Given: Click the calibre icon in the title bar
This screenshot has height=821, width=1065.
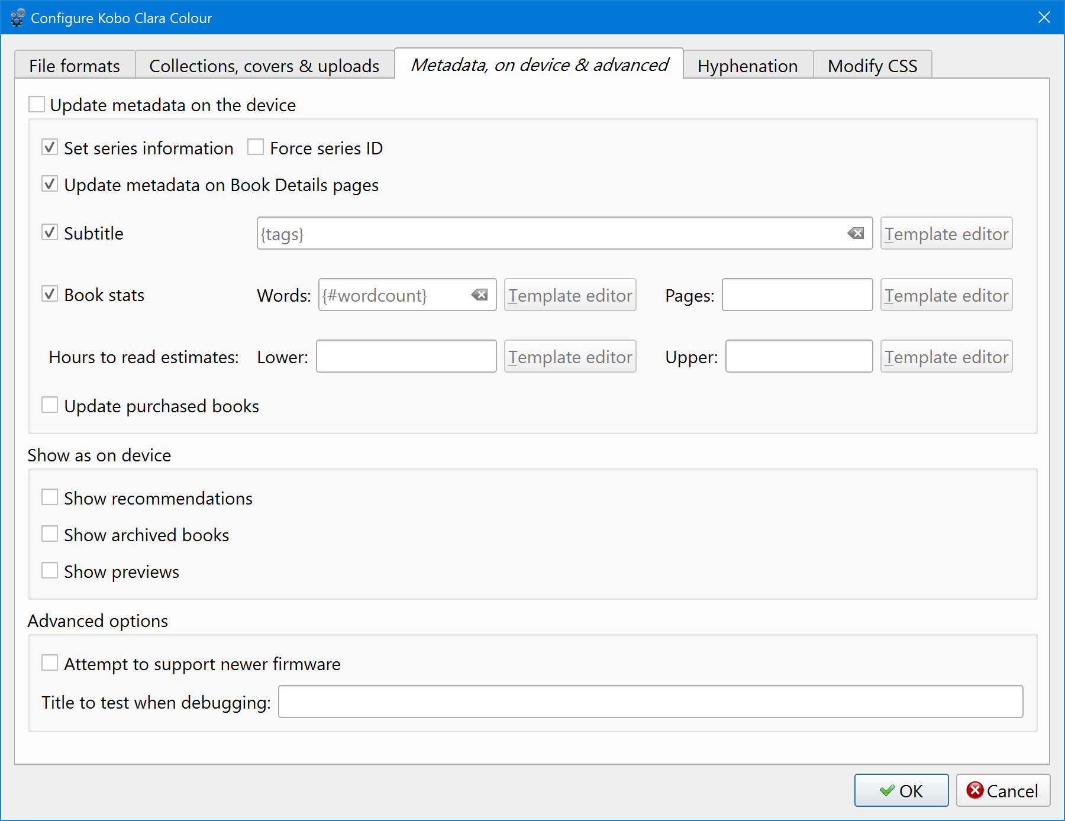Looking at the screenshot, I should pos(18,18).
